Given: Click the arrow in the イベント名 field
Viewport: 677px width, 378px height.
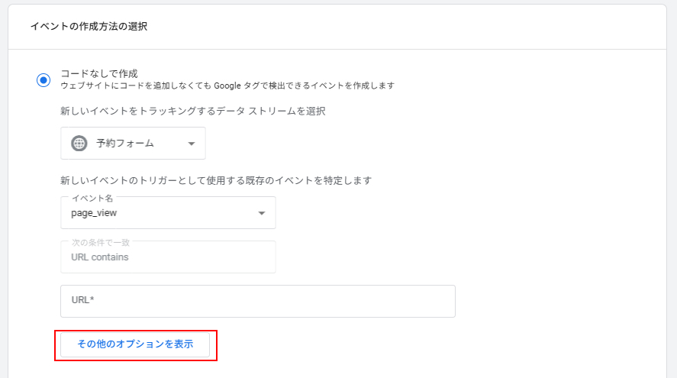Looking at the screenshot, I should 262,213.
